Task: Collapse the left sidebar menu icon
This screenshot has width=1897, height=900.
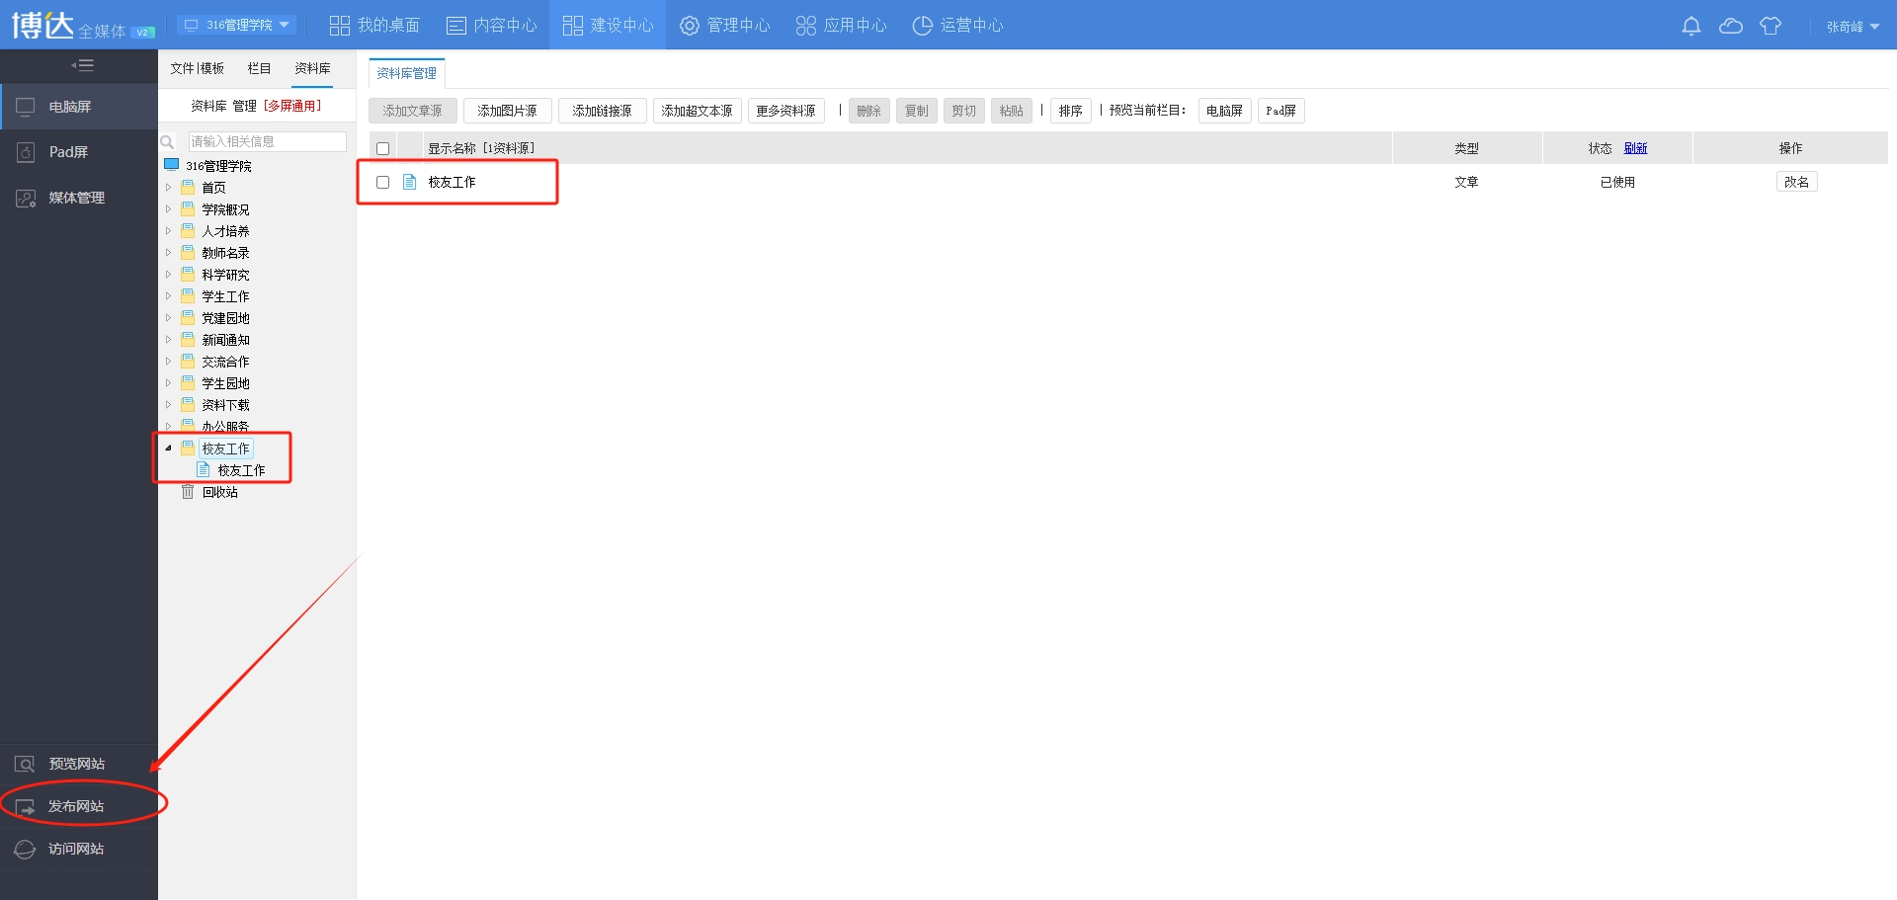Action: [82, 65]
